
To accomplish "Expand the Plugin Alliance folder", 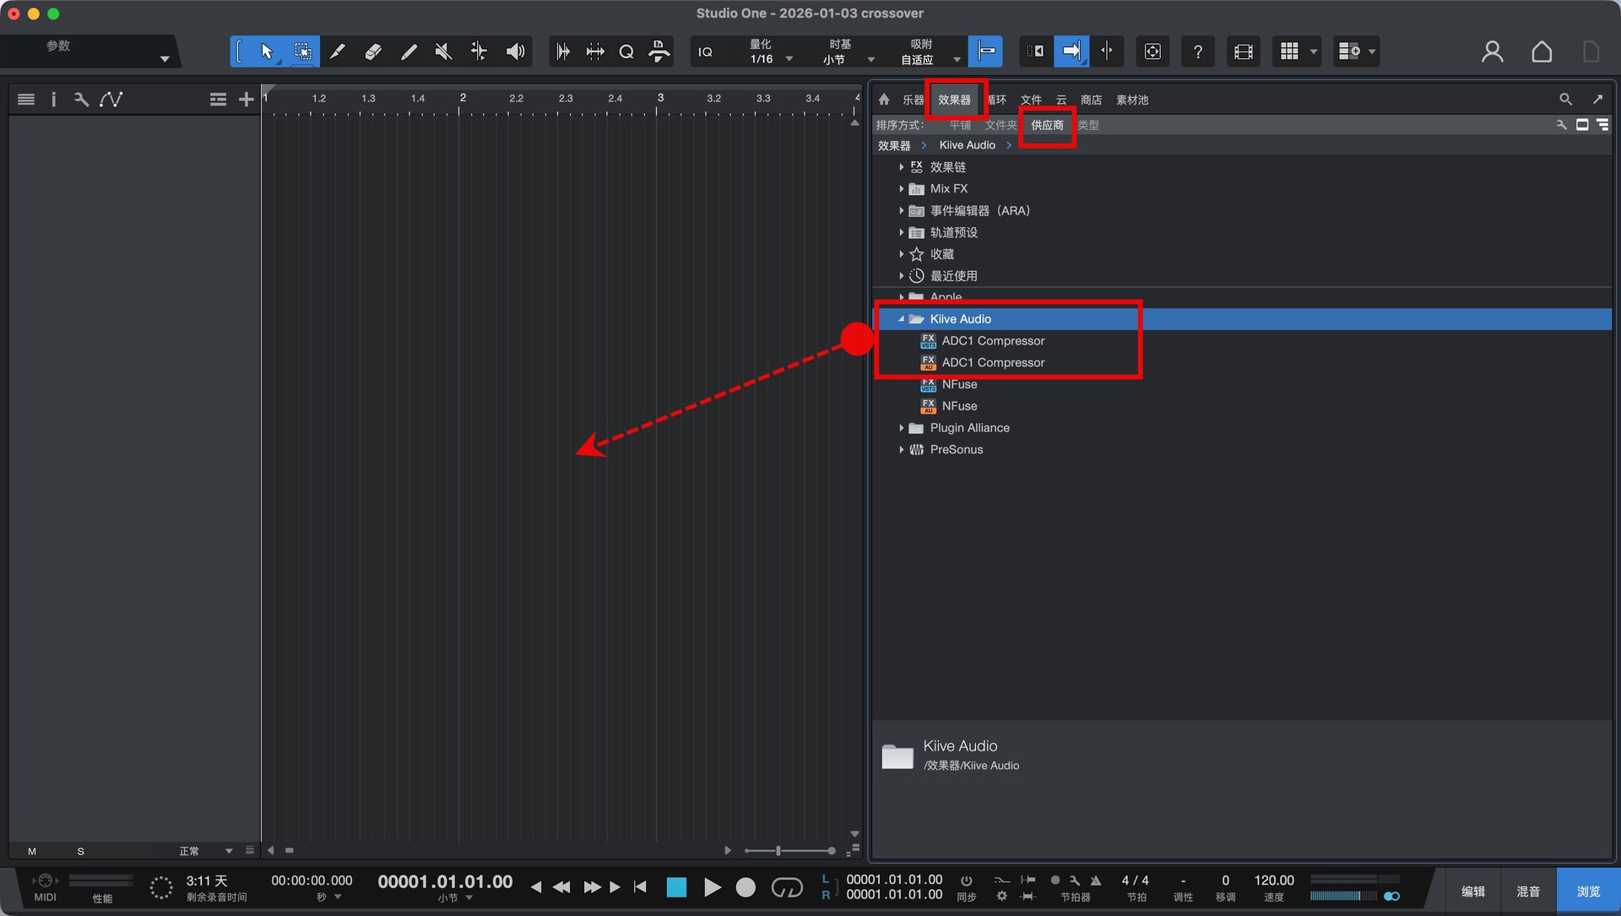I will click(x=902, y=428).
